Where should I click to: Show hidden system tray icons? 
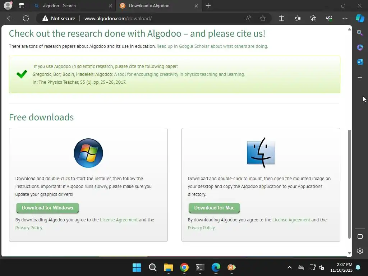tap(290, 267)
